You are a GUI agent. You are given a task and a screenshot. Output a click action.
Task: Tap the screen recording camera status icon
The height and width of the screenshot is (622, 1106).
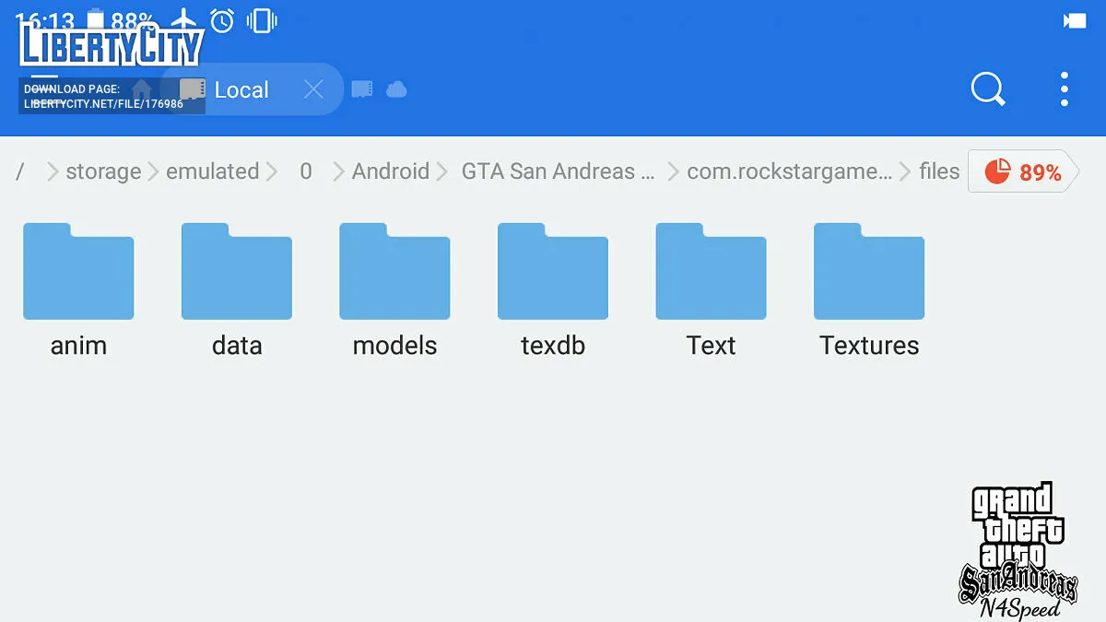[1075, 20]
